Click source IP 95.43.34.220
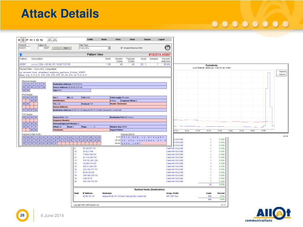Viewport: 303px width, 227px height. pos(88,172)
